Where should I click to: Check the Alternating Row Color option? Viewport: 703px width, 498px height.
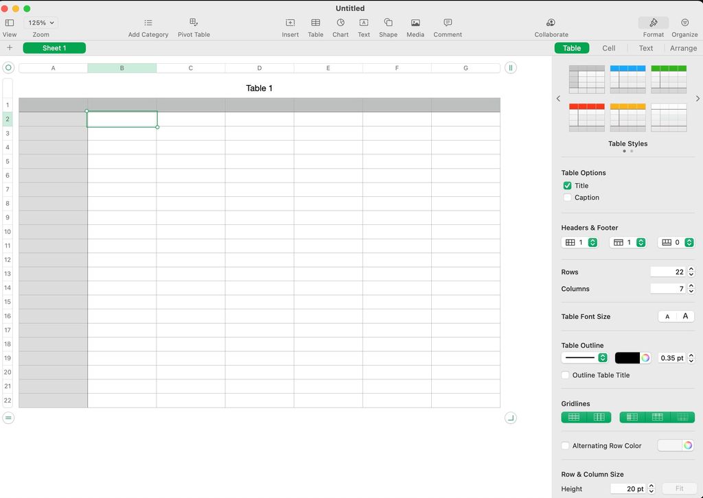566,446
